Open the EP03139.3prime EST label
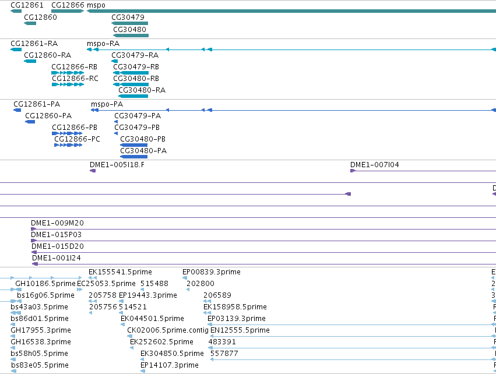496x374 pixels. click(236, 319)
